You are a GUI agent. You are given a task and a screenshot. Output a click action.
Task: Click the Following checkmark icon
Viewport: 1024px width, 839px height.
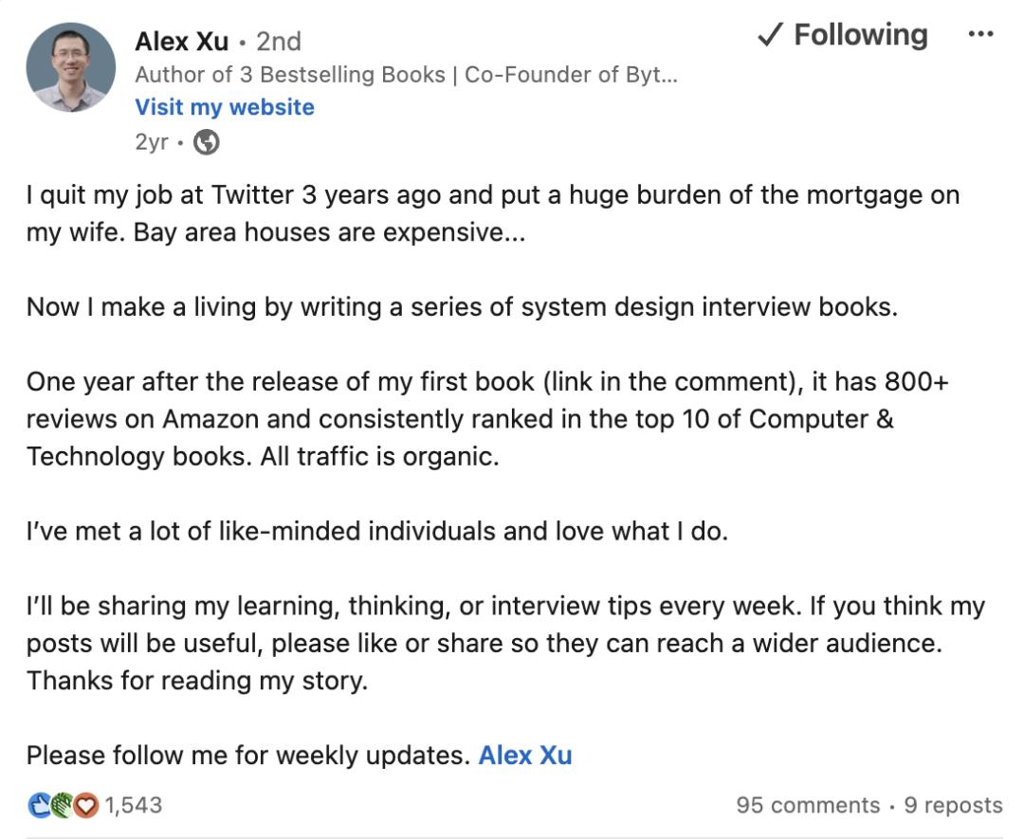click(771, 35)
